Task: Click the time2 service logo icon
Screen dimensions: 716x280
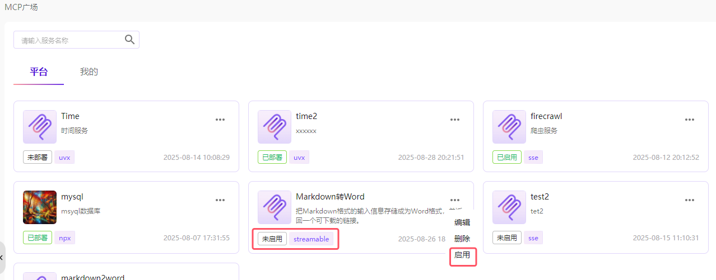Action: 275,127
